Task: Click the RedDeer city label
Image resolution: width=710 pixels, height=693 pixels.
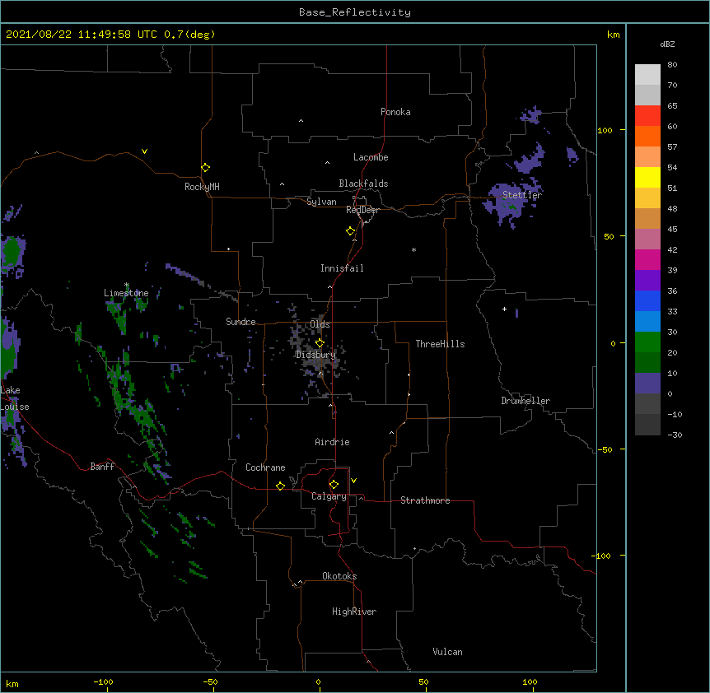Action: click(362, 210)
